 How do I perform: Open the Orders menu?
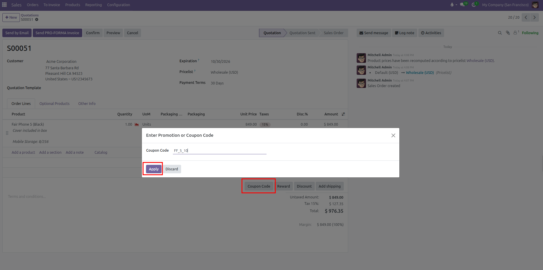coord(32,5)
